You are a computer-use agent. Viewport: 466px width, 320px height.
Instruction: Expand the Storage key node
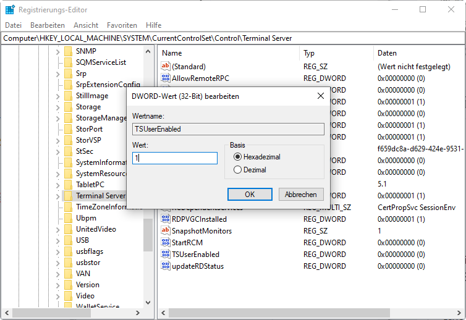tap(58, 107)
